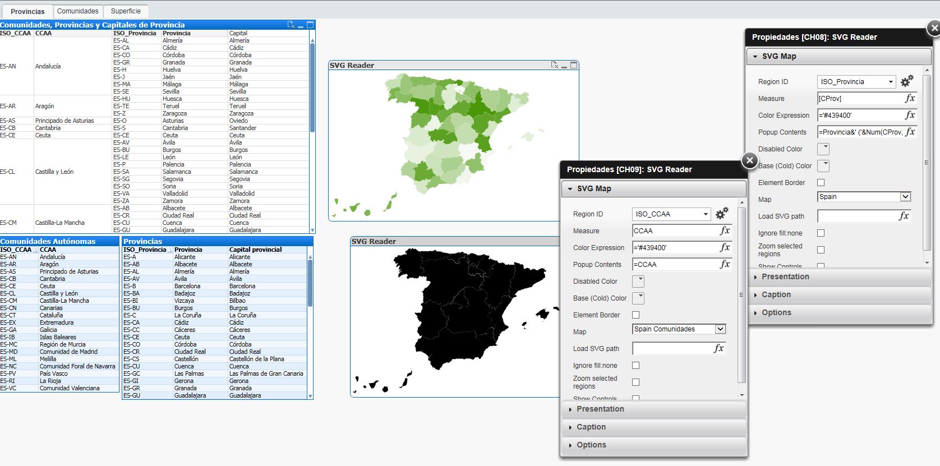The width and height of the screenshot is (940, 466).
Task: Enable Zoom selected regions in CH08 panel
Action: pos(821,250)
